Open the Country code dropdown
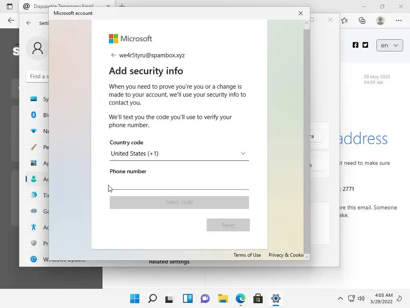 (179, 154)
